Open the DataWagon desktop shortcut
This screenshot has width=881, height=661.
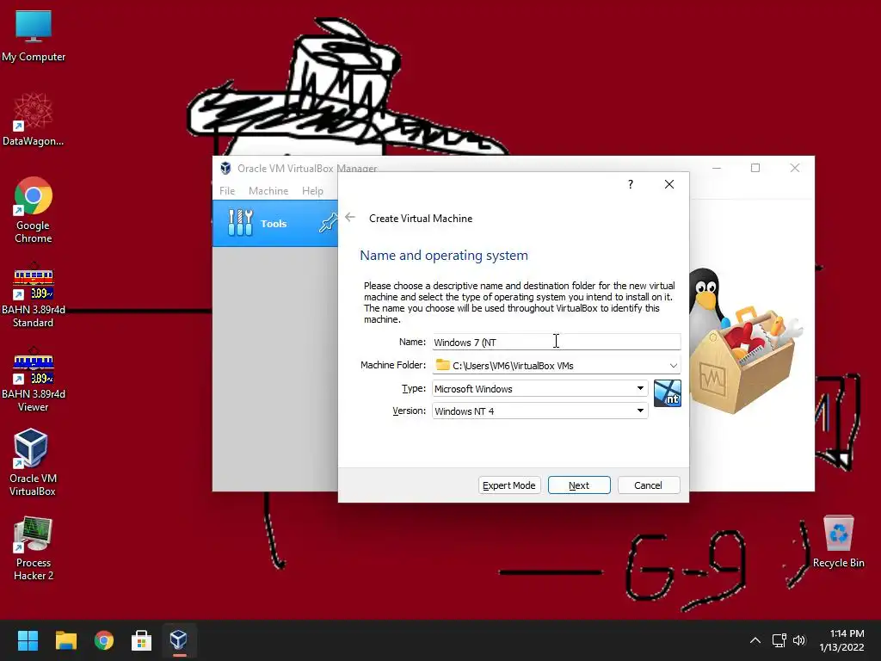coord(34,120)
